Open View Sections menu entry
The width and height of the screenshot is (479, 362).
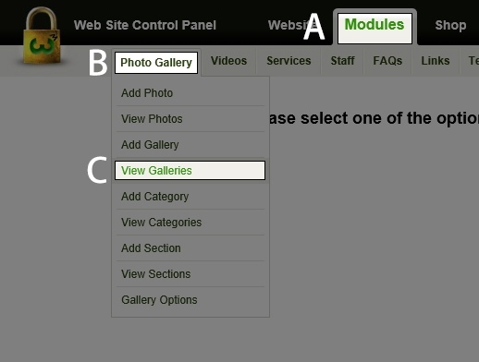(190, 274)
